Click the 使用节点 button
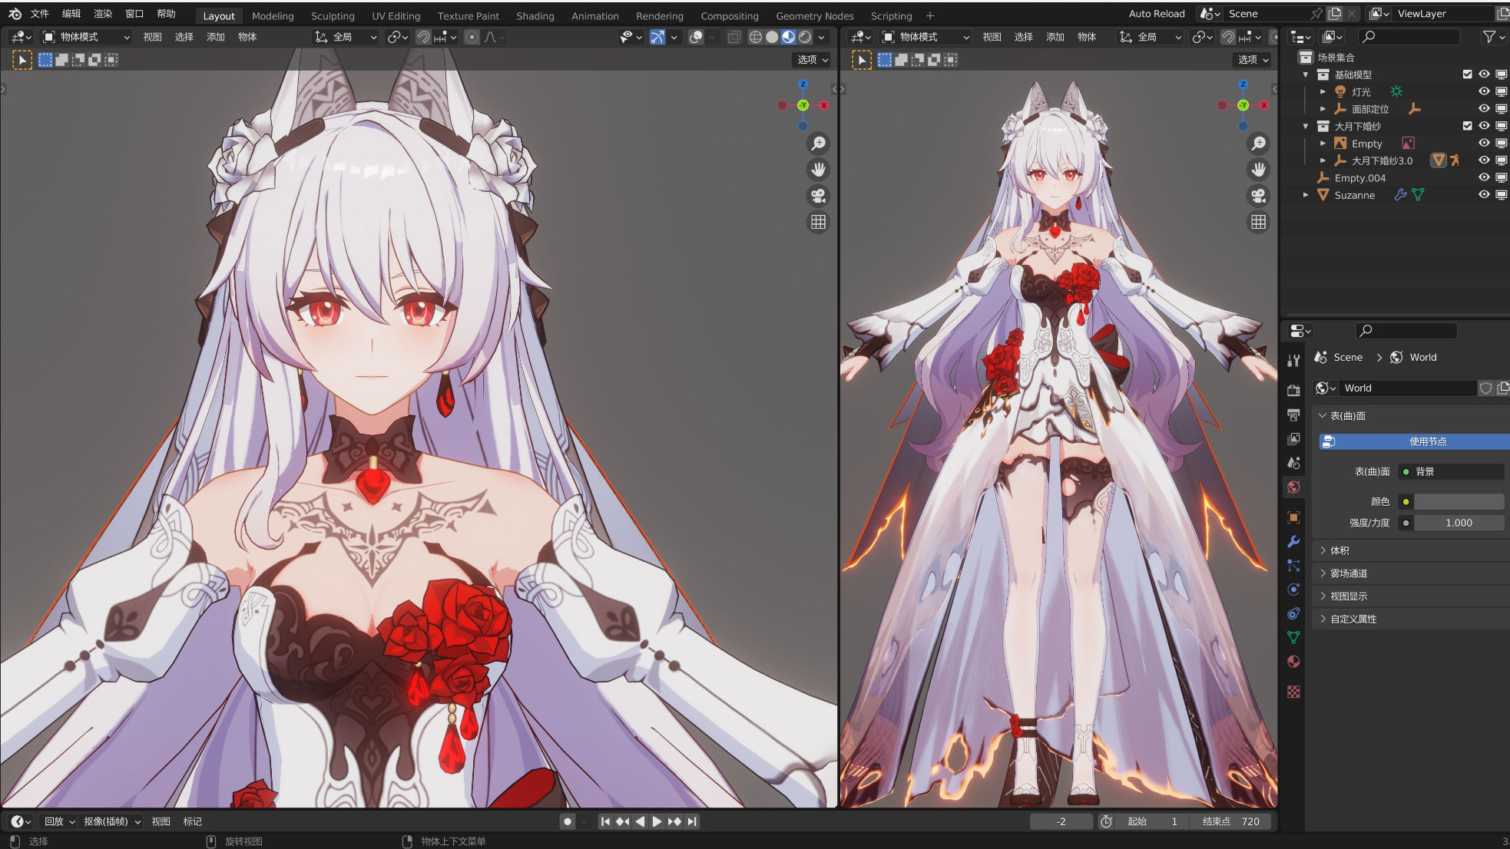The image size is (1510, 849). (1427, 441)
